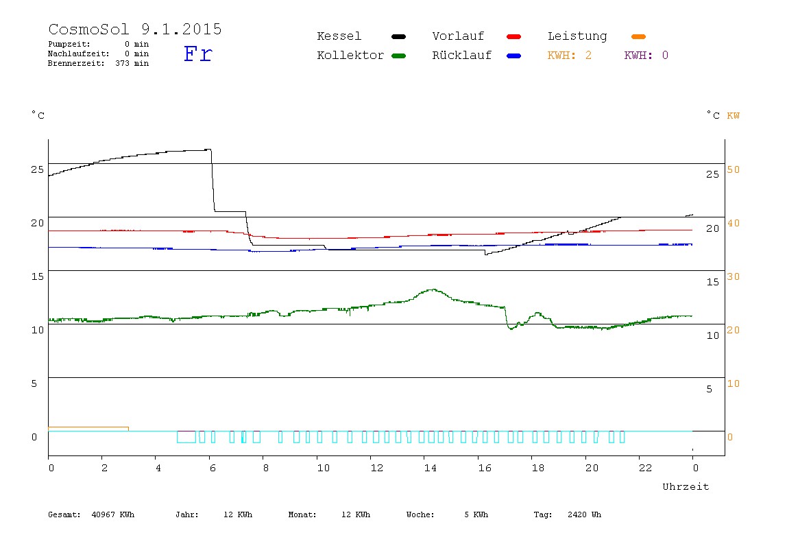Click the left-hand "°C" axis unit label
The image size is (787, 557).
point(38,115)
